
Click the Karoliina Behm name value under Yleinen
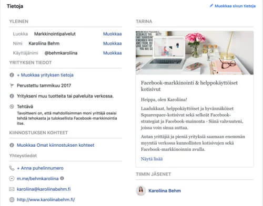coord(44,44)
